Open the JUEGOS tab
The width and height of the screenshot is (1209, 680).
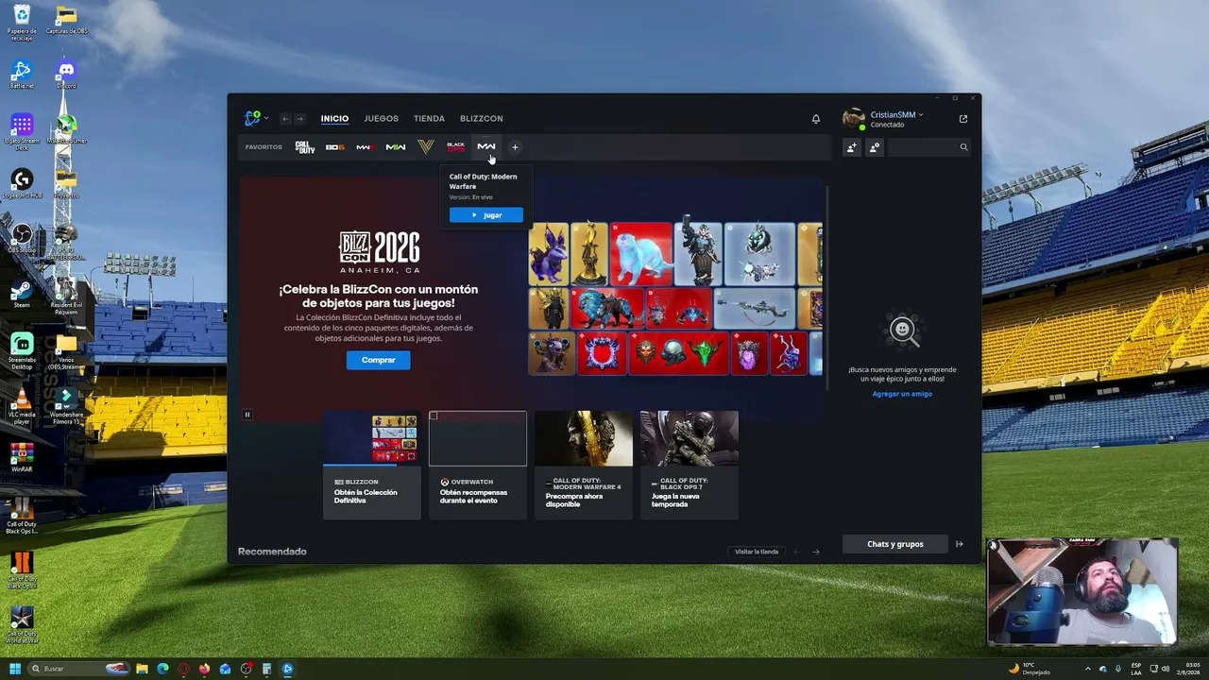(382, 119)
